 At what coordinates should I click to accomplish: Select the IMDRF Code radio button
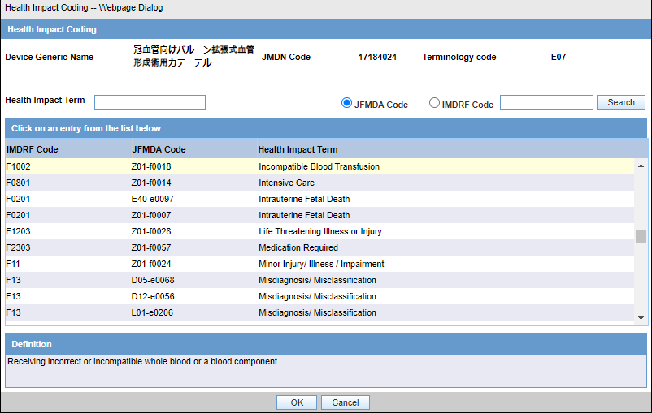coord(434,102)
